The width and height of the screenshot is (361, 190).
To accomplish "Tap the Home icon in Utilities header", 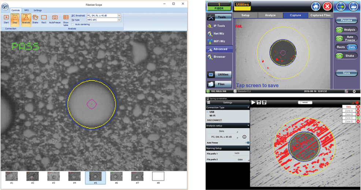I will click(316, 6).
